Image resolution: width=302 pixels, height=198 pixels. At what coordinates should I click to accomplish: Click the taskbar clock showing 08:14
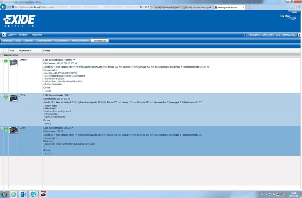(294, 194)
